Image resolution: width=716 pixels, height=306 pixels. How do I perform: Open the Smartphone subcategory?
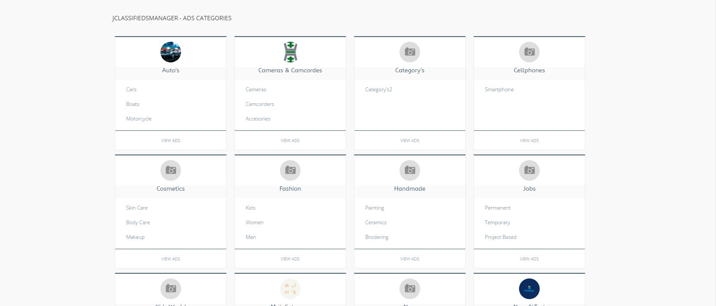[499, 90]
